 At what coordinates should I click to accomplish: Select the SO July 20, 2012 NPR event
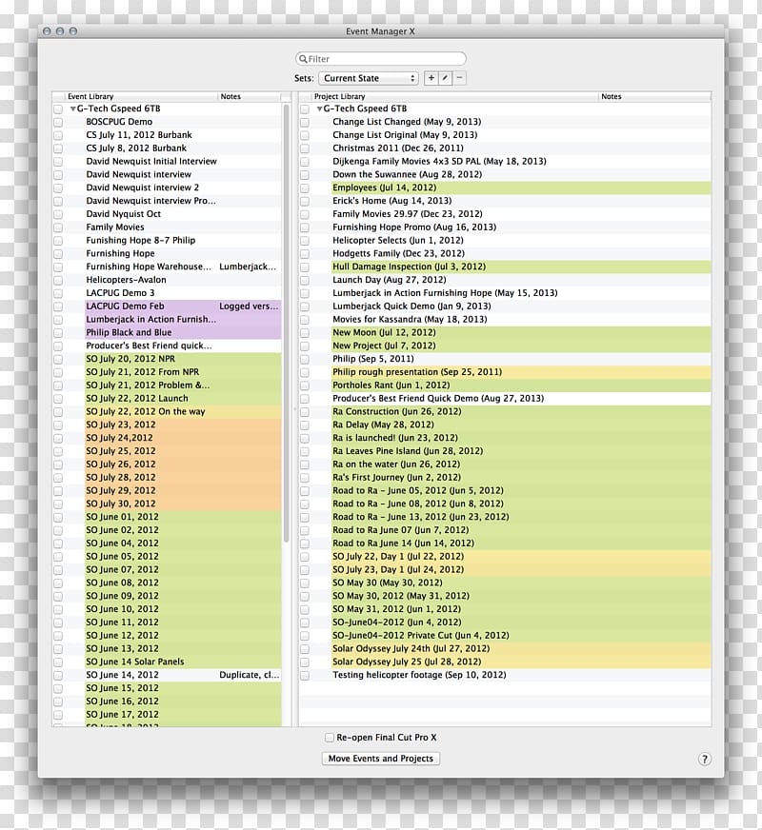(130, 359)
